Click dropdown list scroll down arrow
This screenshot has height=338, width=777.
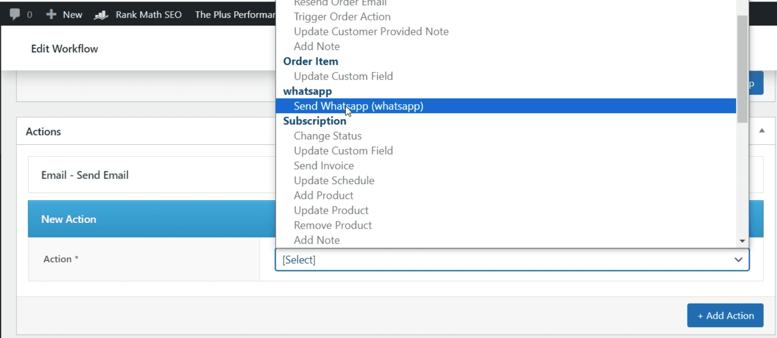tap(742, 241)
